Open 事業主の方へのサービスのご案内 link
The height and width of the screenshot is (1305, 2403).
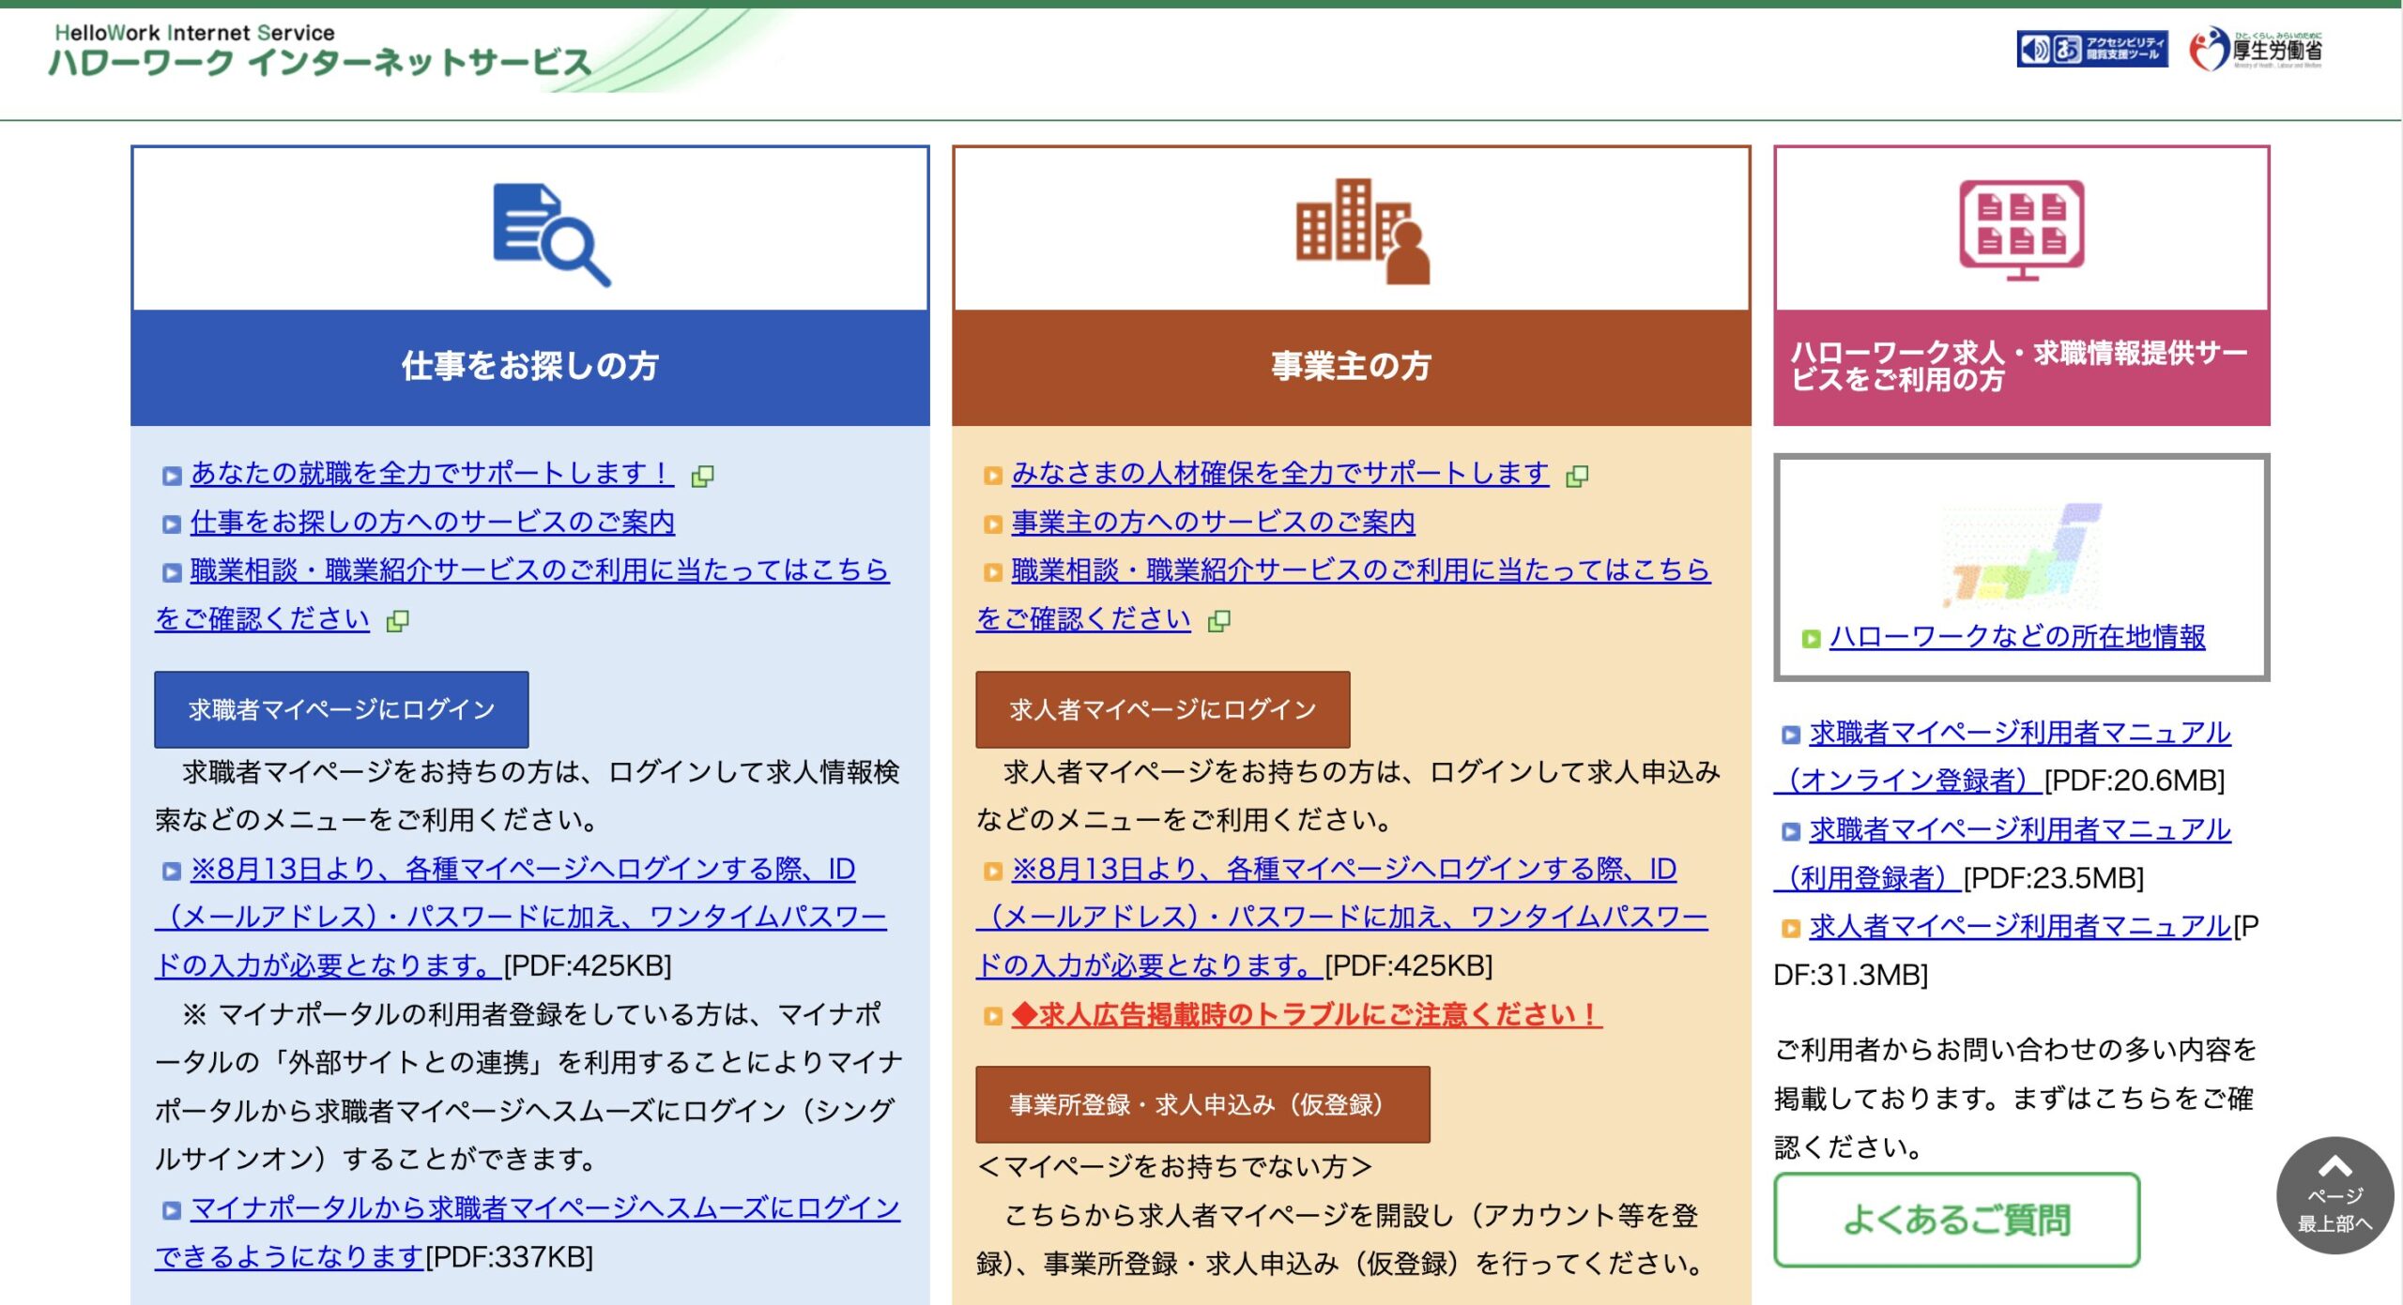point(1213,523)
